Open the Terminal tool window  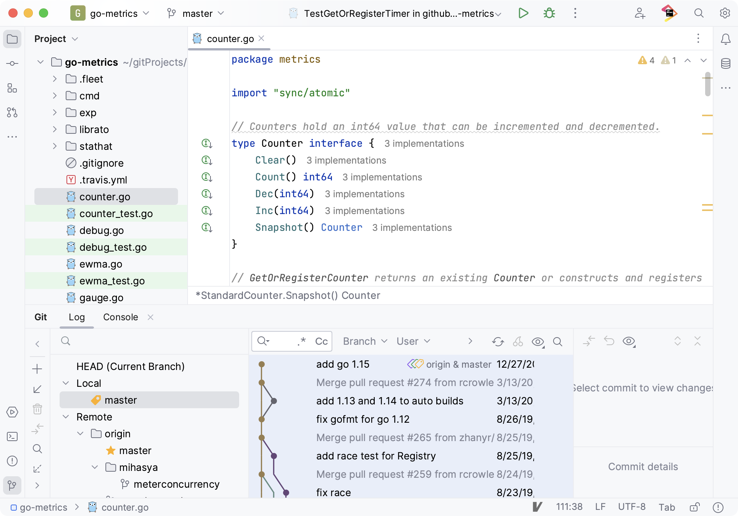(x=12, y=436)
